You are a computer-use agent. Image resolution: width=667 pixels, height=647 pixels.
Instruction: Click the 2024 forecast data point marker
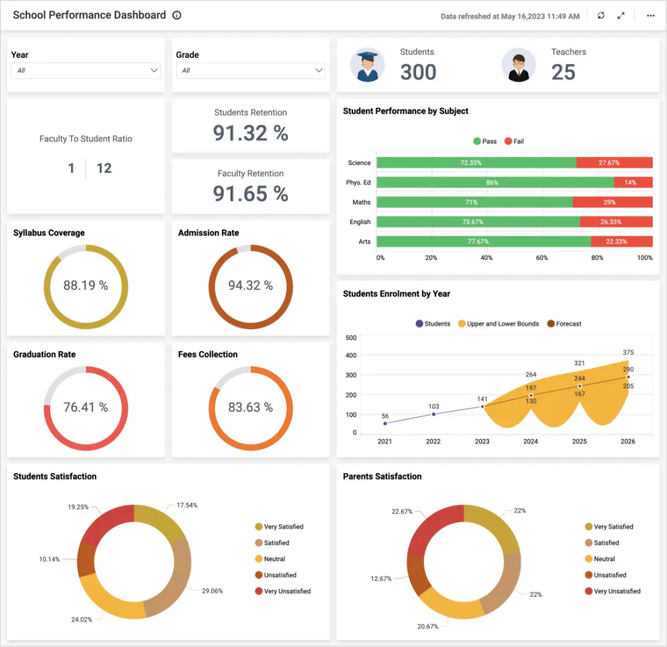coord(531,395)
